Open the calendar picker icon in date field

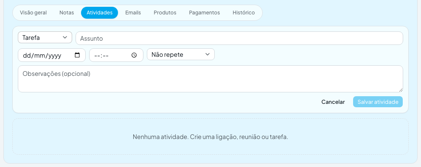(77, 55)
